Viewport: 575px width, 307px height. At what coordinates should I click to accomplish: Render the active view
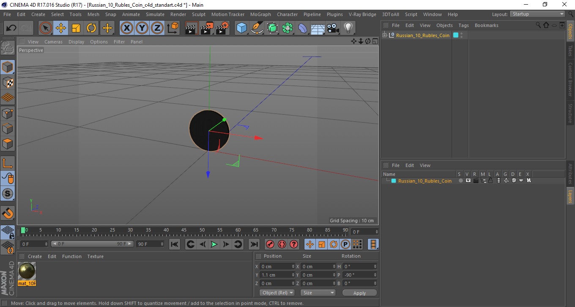(192, 28)
